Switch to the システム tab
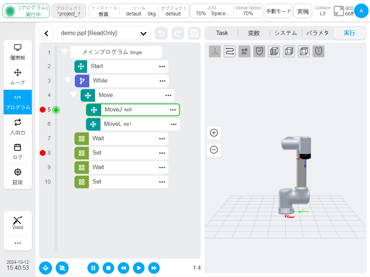 tap(286, 33)
